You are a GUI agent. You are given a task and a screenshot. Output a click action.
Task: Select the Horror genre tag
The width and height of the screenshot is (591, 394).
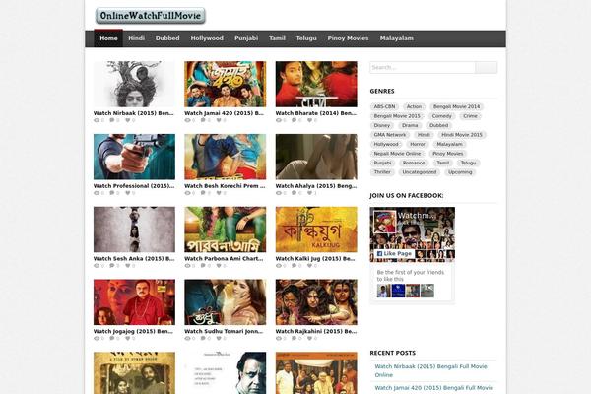418,144
